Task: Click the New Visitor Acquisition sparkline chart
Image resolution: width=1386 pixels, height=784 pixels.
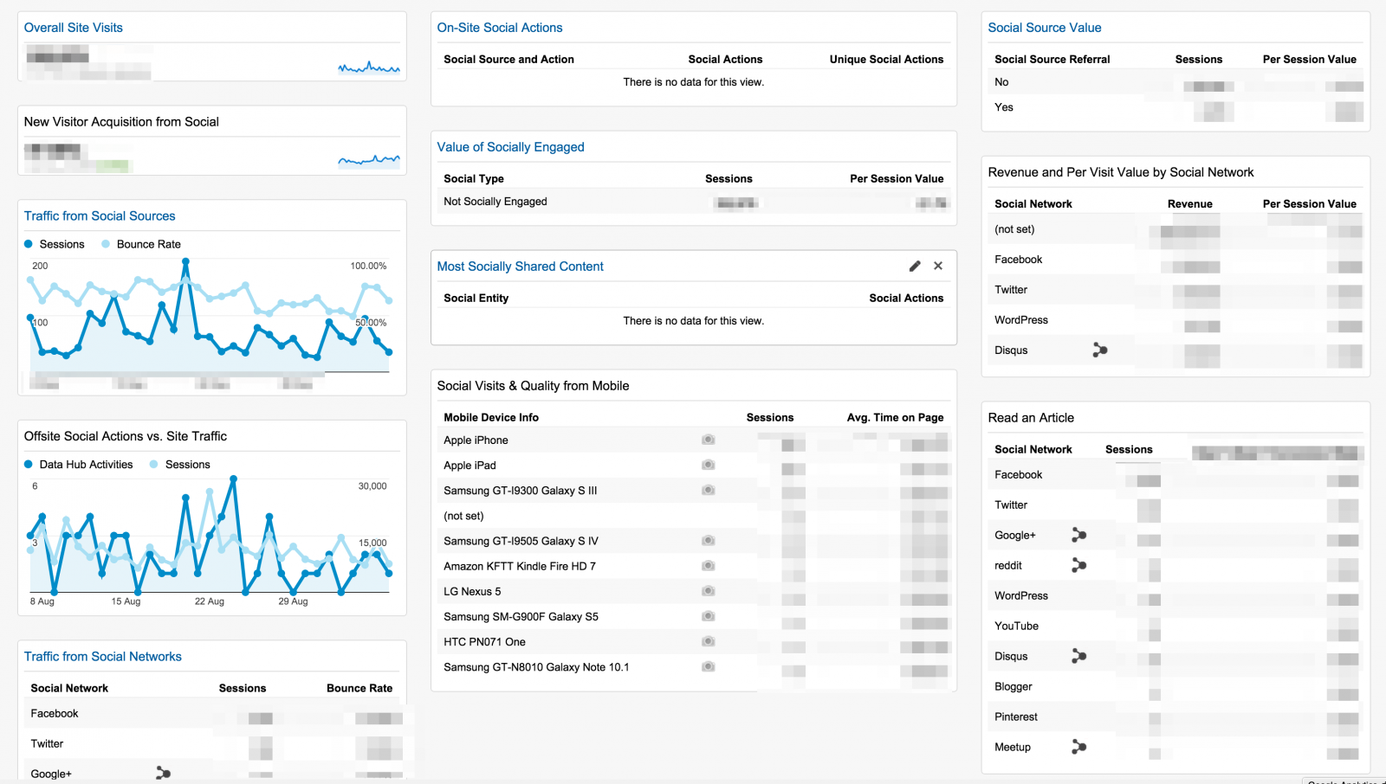Action: click(369, 160)
